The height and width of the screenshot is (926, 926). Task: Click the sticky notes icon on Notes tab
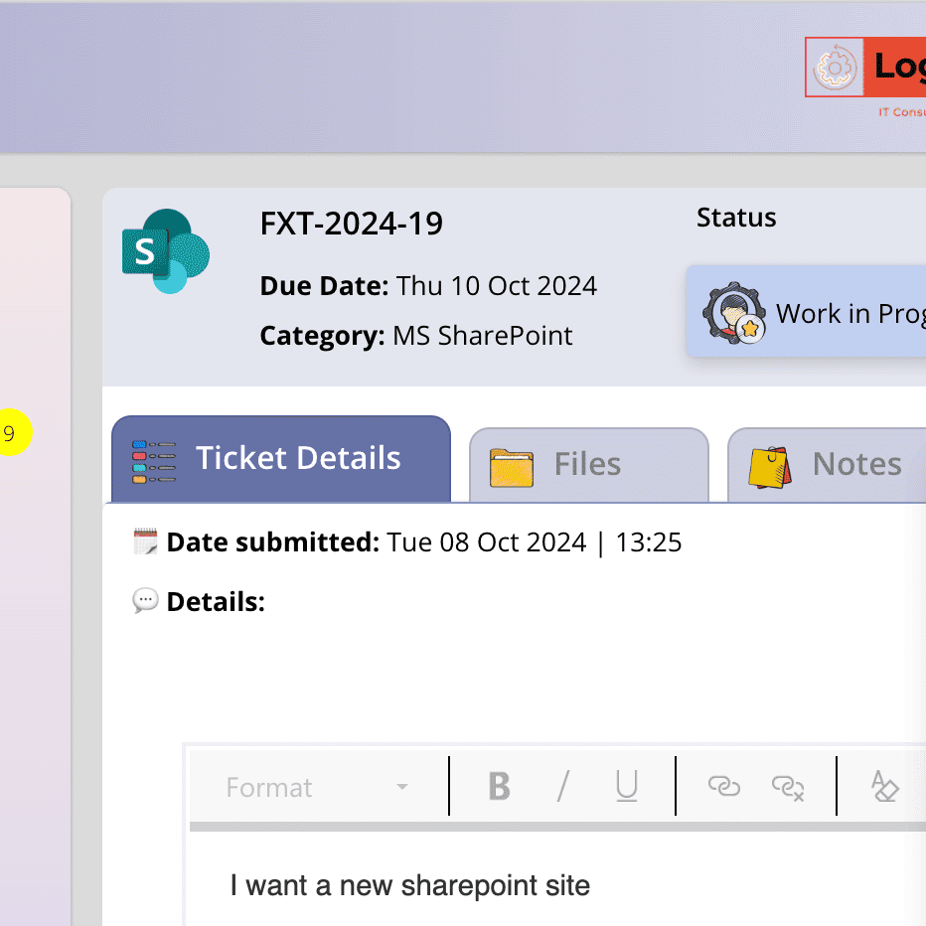[x=769, y=467]
